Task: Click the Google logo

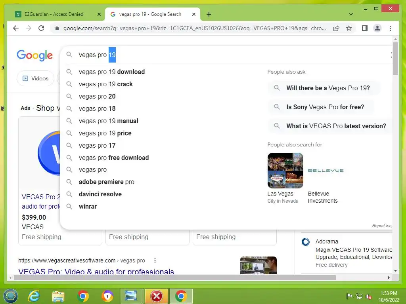Action: click(x=35, y=55)
